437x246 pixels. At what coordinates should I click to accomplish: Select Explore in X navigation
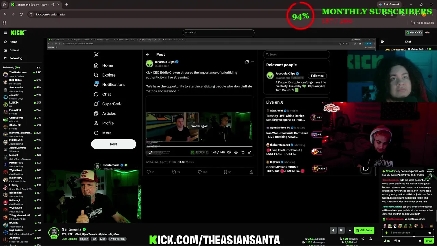[x=105, y=75]
